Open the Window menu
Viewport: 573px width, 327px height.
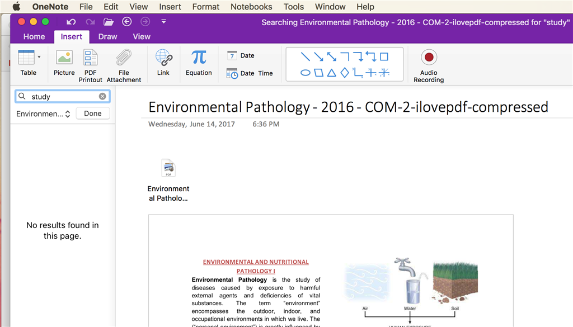tap(330, 7)
